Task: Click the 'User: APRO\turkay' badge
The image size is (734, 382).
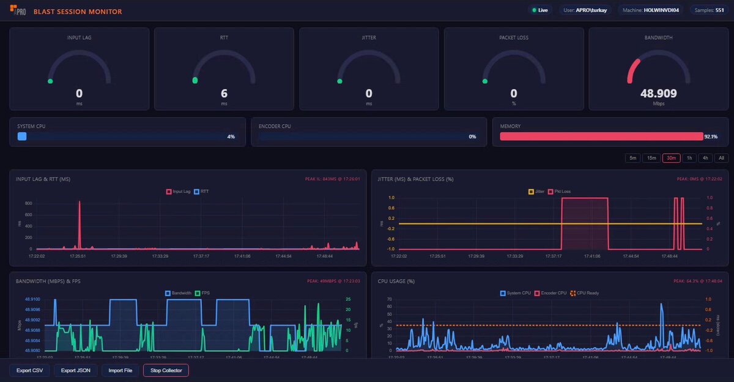Action: coord(585,10)
